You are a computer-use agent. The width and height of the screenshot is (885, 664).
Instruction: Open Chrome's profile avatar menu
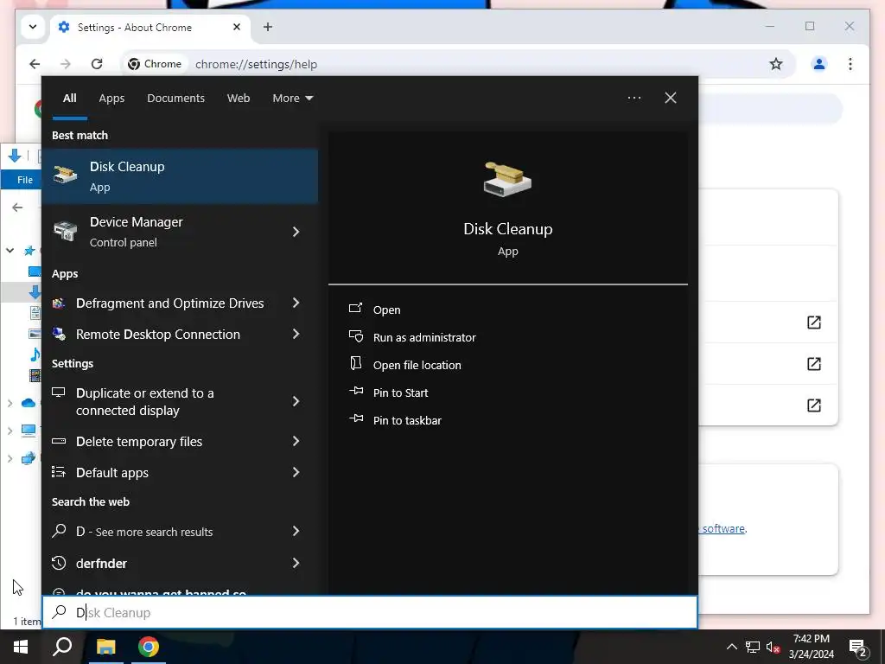pos(819,64)
